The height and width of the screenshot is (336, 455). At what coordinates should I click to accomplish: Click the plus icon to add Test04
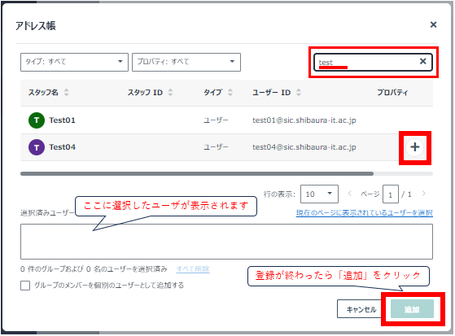point(414,147)
